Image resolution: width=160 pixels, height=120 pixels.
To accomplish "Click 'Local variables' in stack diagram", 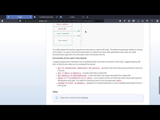I will pyautogui.click(x=63, y=33).
